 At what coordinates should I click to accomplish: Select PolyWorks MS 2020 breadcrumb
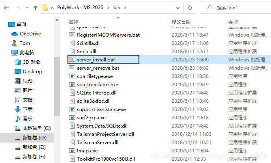click(x=80, y=7)
